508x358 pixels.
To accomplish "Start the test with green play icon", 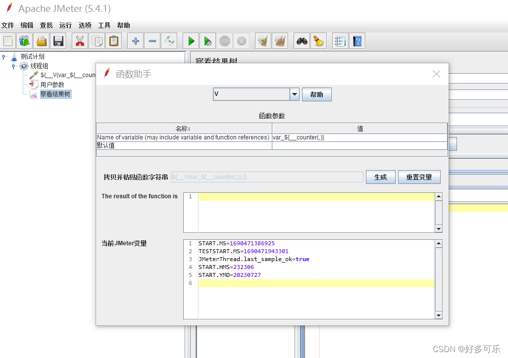I will tap(191, 41).
